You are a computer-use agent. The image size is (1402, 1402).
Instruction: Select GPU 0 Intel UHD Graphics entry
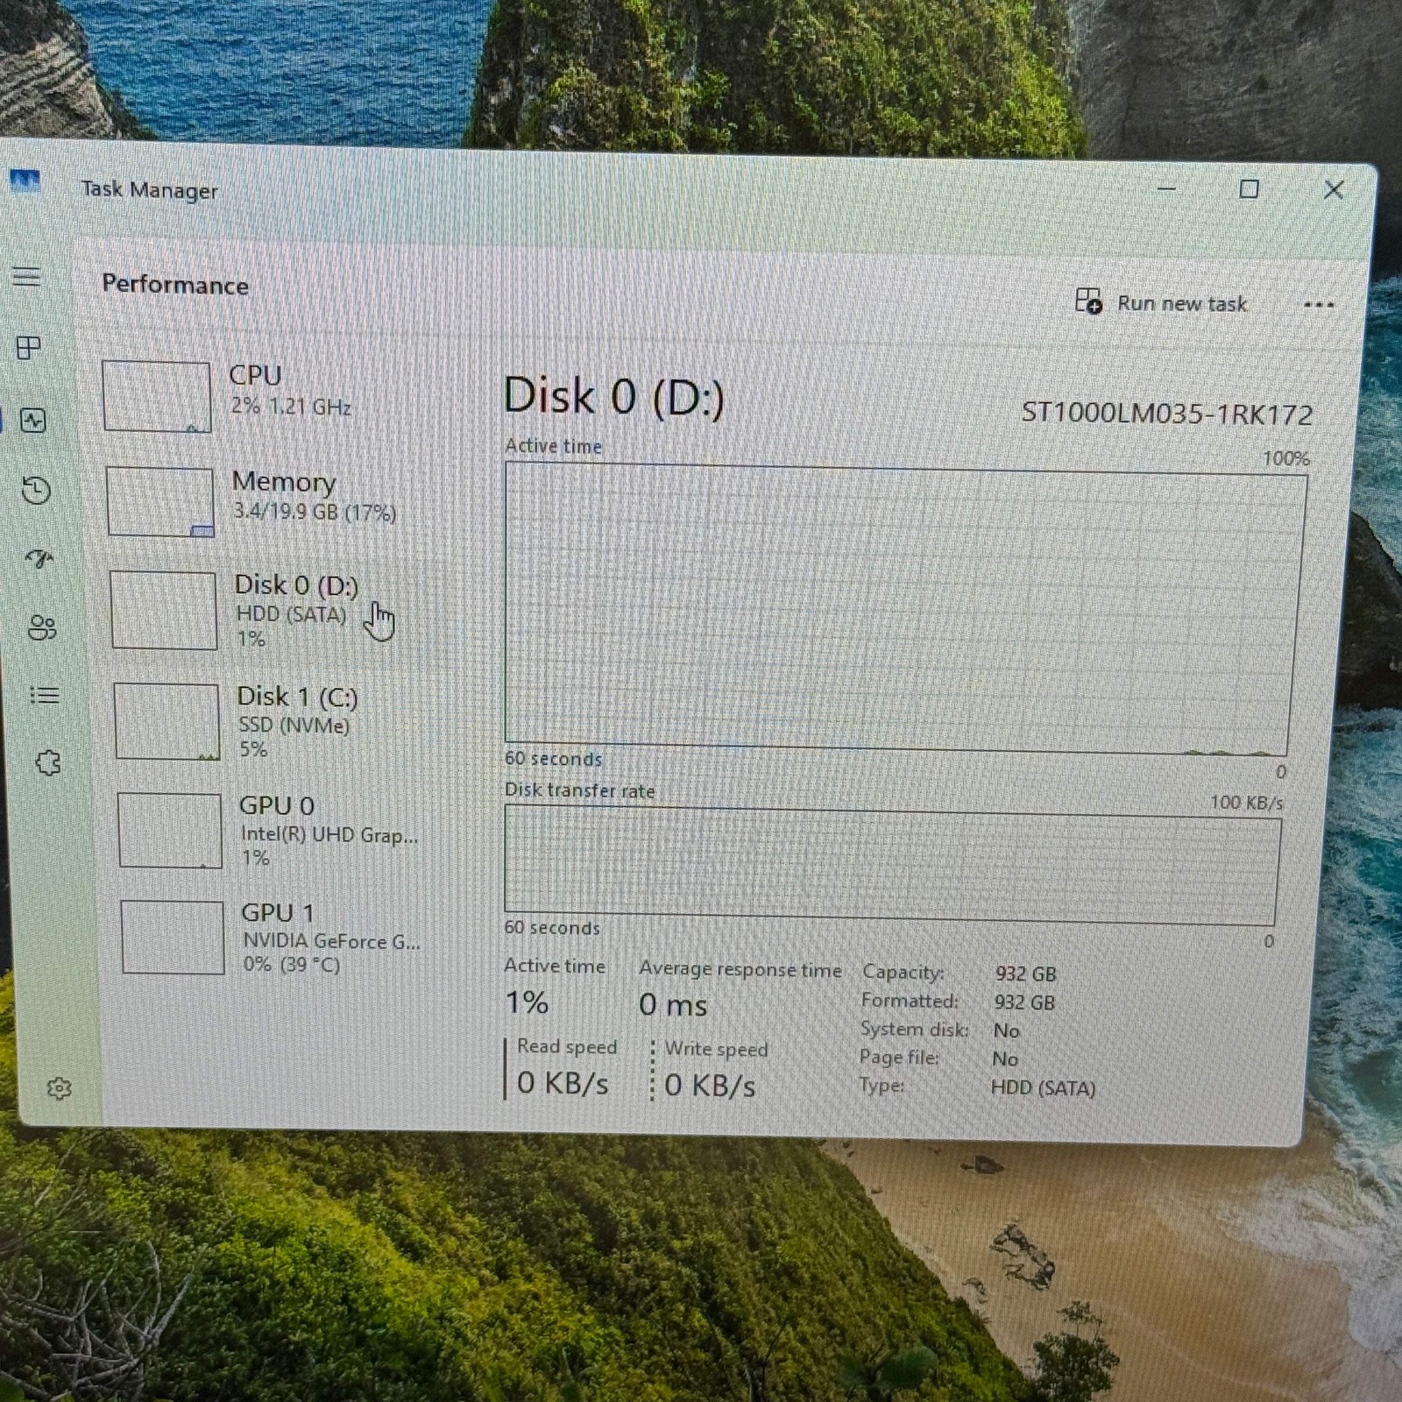[279, 830]
